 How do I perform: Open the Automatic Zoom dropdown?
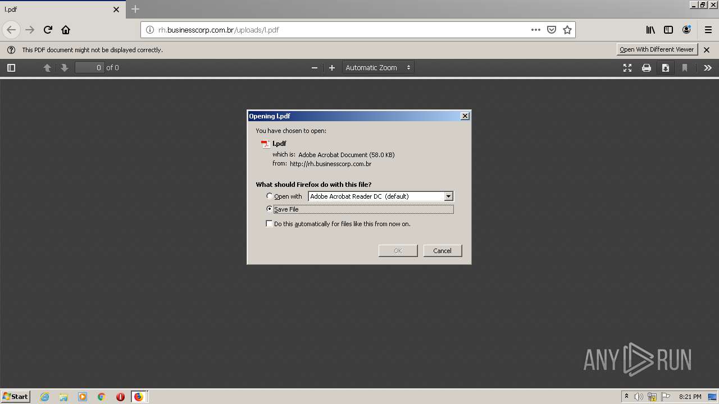point(378,68)
